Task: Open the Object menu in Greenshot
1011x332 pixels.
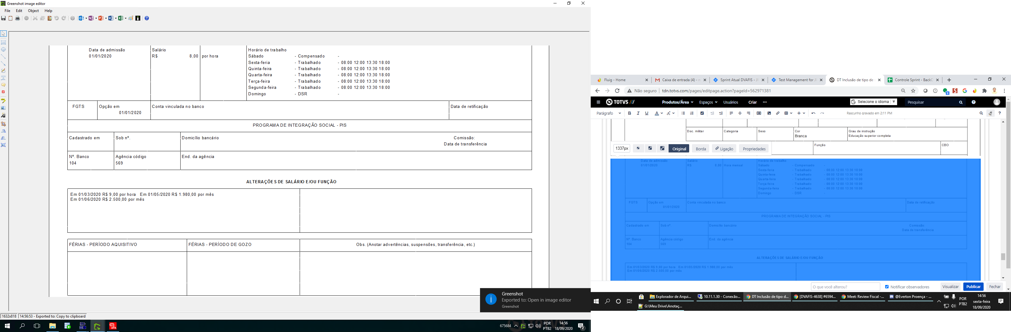Action: click(x=33, y=11)
